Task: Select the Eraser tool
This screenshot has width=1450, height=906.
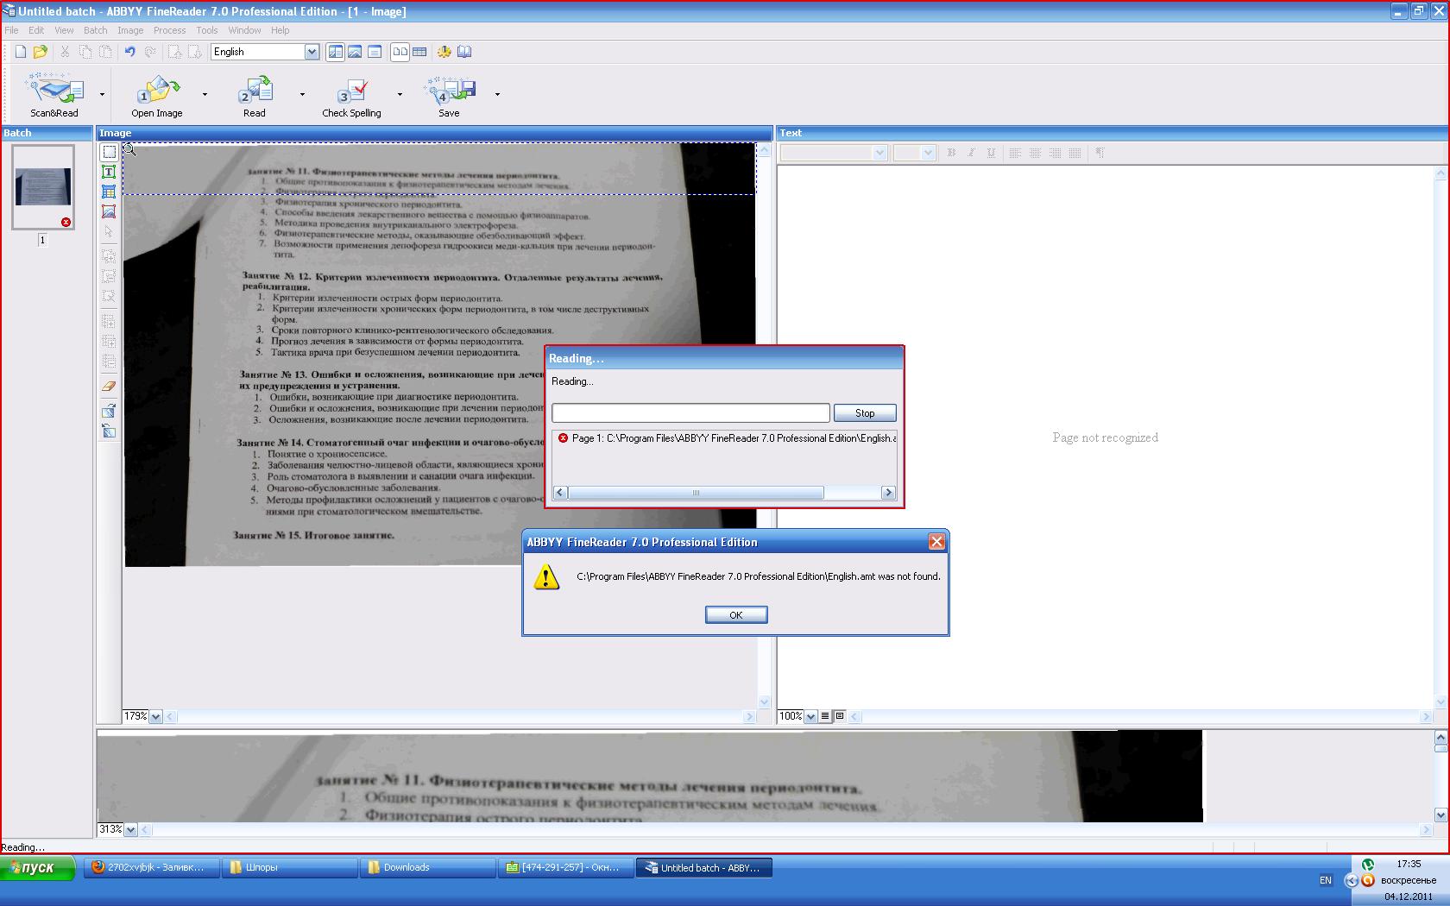Action: [x=109, y=386]
